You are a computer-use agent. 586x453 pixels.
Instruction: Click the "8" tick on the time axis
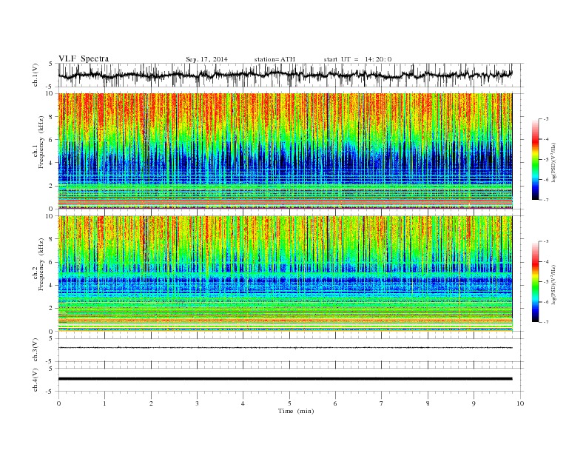[x=428, y=403]
